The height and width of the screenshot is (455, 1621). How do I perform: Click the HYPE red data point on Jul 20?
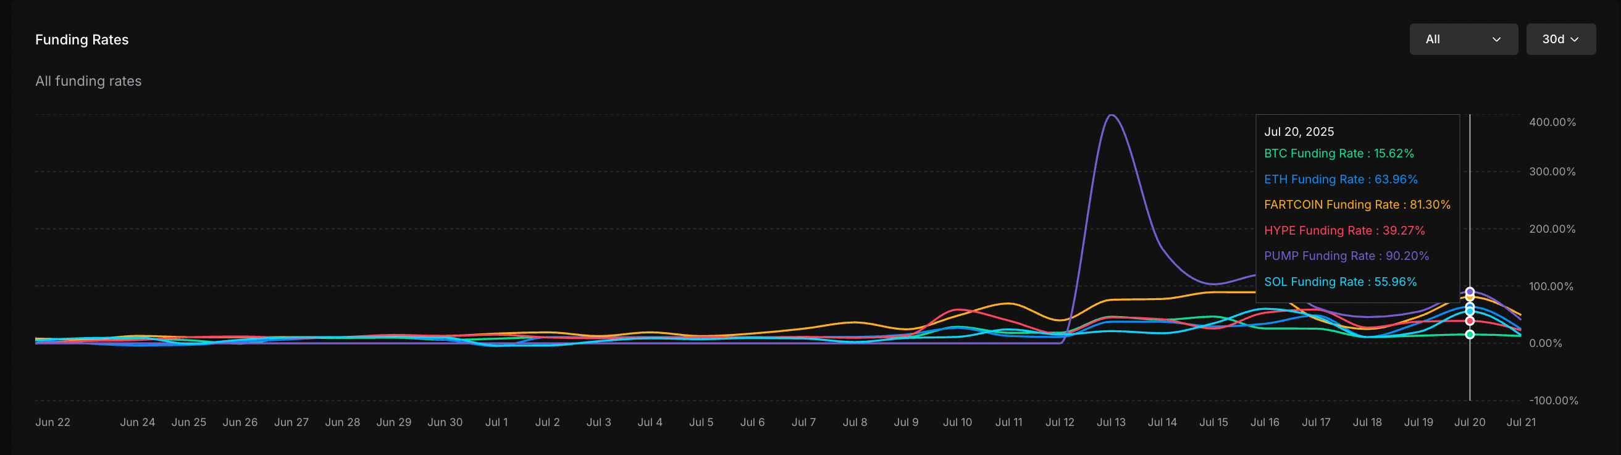click(1470, 321)
